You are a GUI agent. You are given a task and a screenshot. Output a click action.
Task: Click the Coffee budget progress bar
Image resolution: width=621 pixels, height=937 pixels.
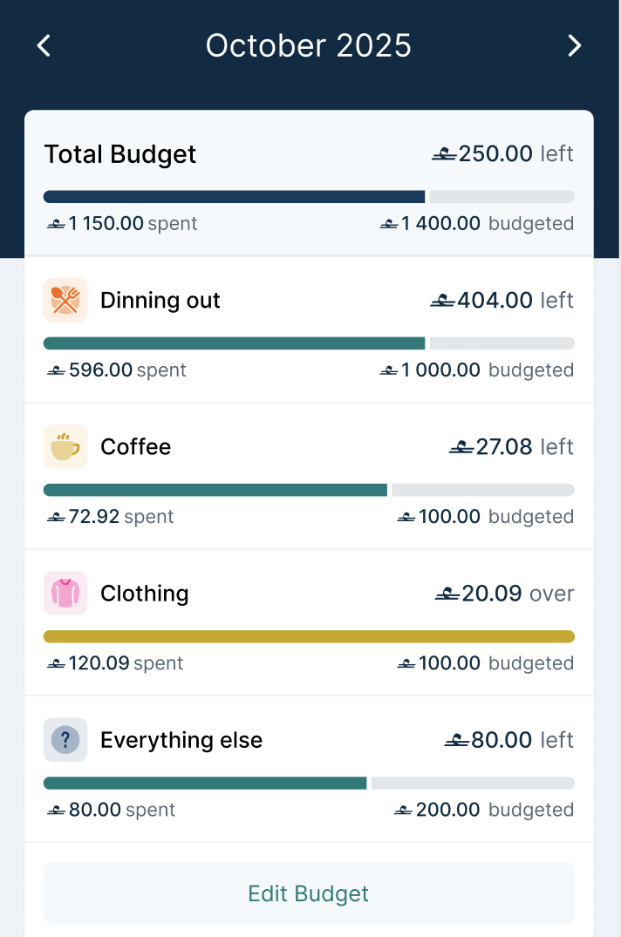(309, 490)
